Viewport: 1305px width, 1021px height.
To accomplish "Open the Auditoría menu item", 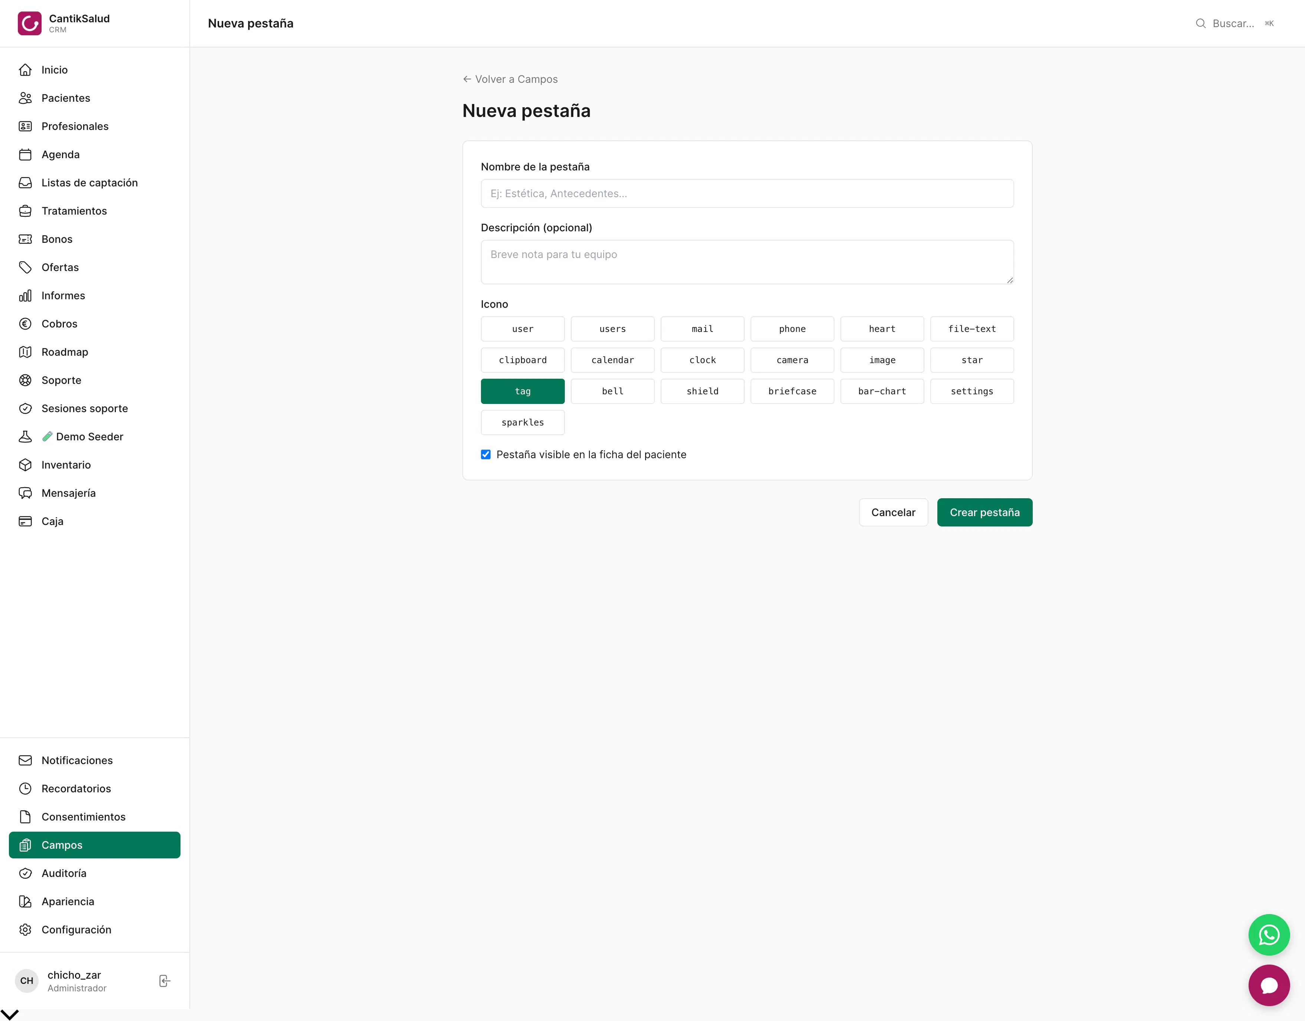I will pos(94,873).
